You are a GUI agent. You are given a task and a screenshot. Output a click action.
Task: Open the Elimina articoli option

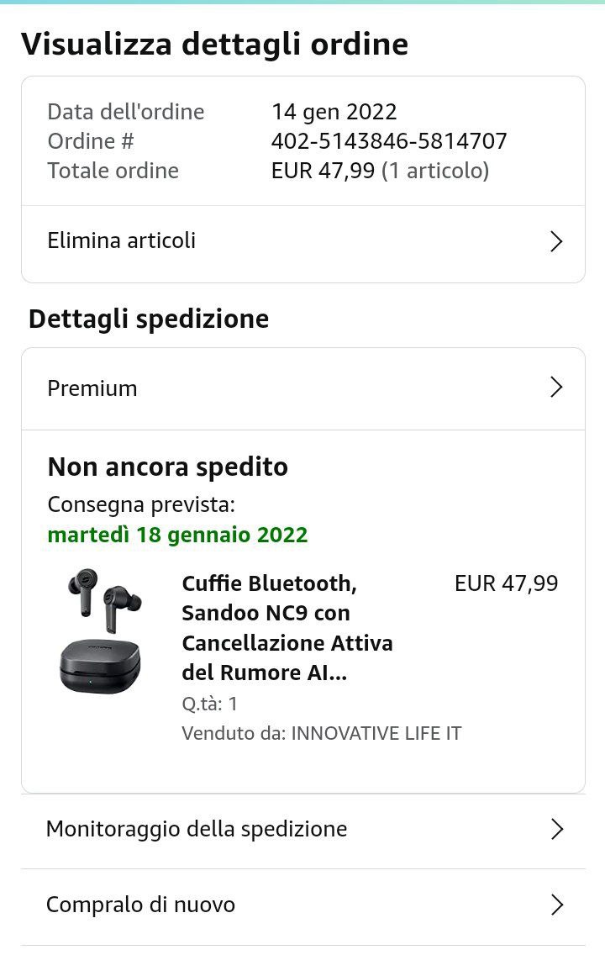(122, 240)
